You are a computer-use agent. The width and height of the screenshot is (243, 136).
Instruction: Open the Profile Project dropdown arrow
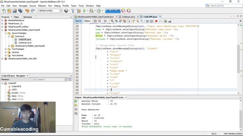click(x=102, y=11)
